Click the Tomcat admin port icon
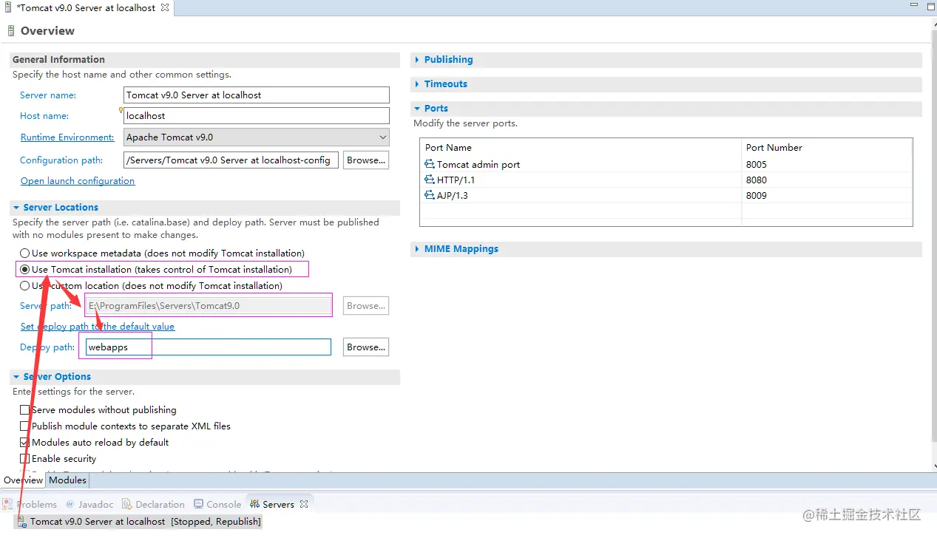Viewport: 937px width, 538px height. click(x=430, y=164)
